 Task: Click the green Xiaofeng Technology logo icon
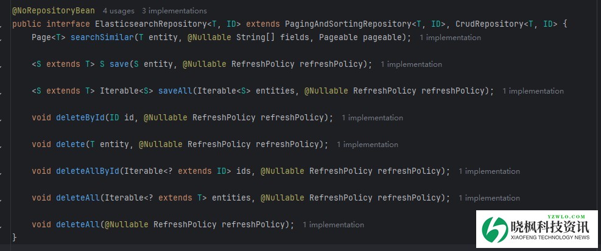[494, 229]
